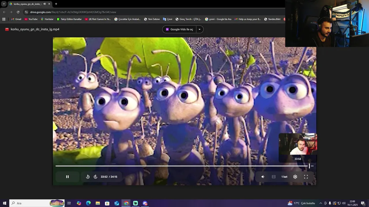369x207 pixels.
Task: Open the 1 kat playback speed menu
Action: coord(284,177)
